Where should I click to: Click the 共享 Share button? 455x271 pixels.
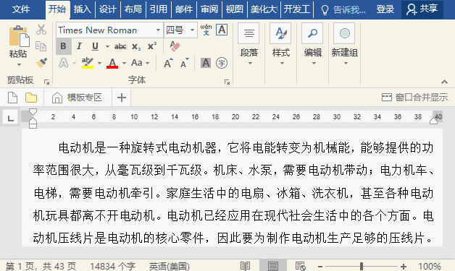click(x=422, y=9)
